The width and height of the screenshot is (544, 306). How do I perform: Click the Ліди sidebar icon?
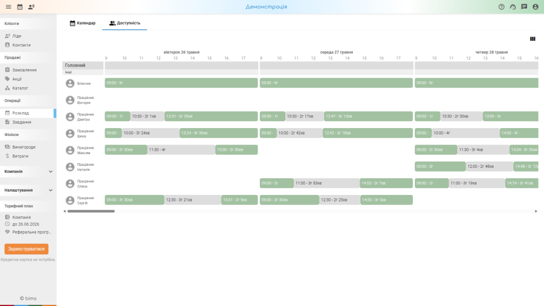click(x=7, y=36)
